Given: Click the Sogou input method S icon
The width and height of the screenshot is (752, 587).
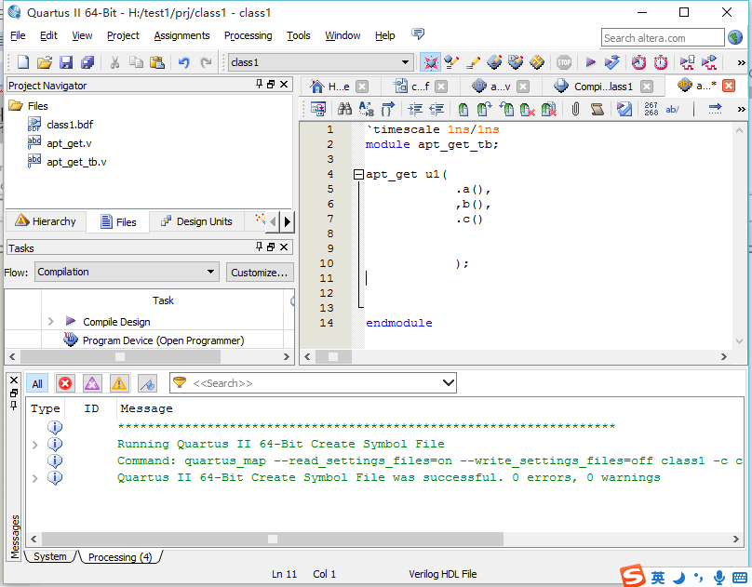Looking at the screenshot, I should point(632,575).
